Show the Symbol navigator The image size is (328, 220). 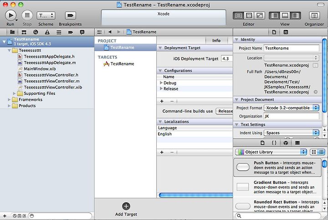pyautogui.click(x=24, y=32)
